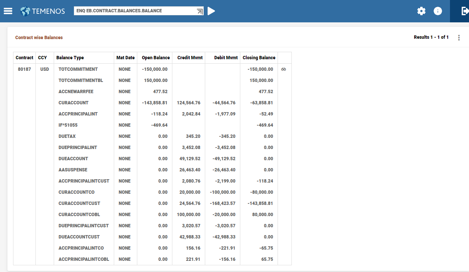The width and height of the screenshot is (469, 272).
Task: Click the command line input field
Action: pos(134,11)
